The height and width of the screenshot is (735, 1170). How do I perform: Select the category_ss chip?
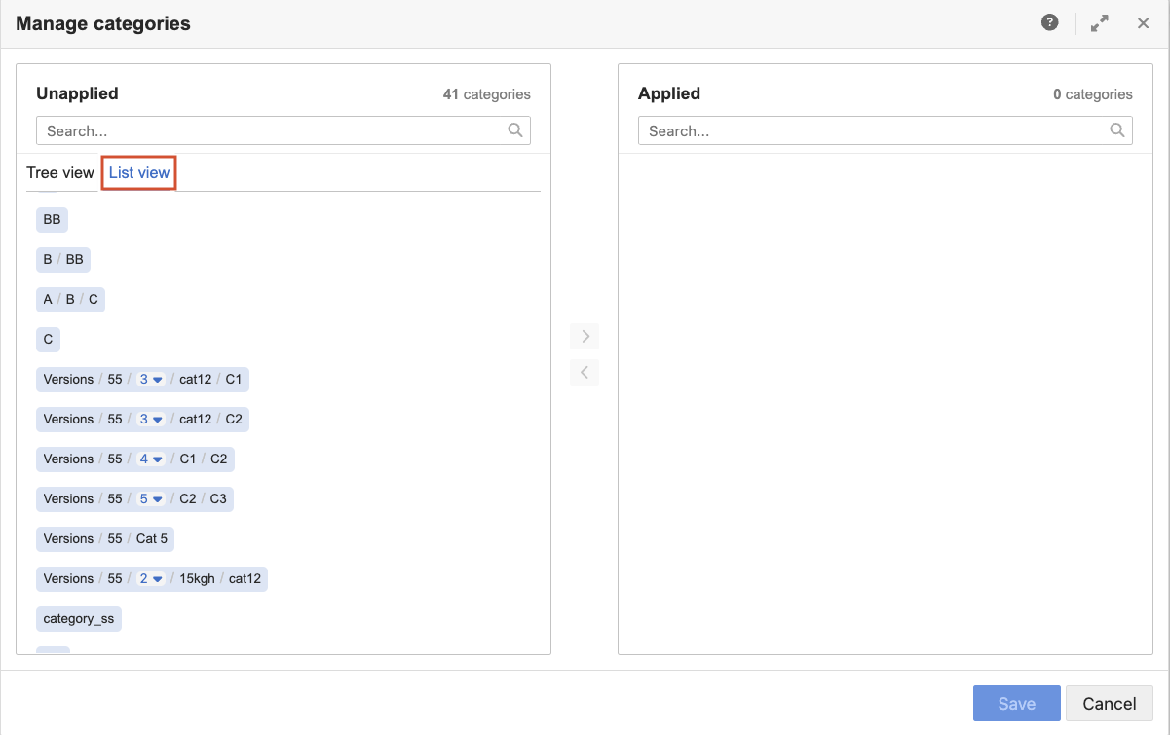pos(78,618)
